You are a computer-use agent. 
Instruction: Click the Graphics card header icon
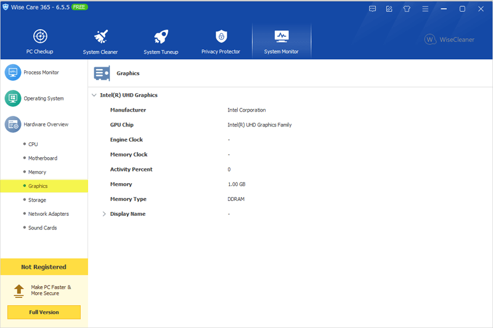click(102, 73)
